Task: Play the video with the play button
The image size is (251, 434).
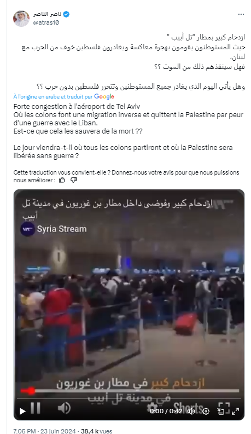Action: pos(22,411)
